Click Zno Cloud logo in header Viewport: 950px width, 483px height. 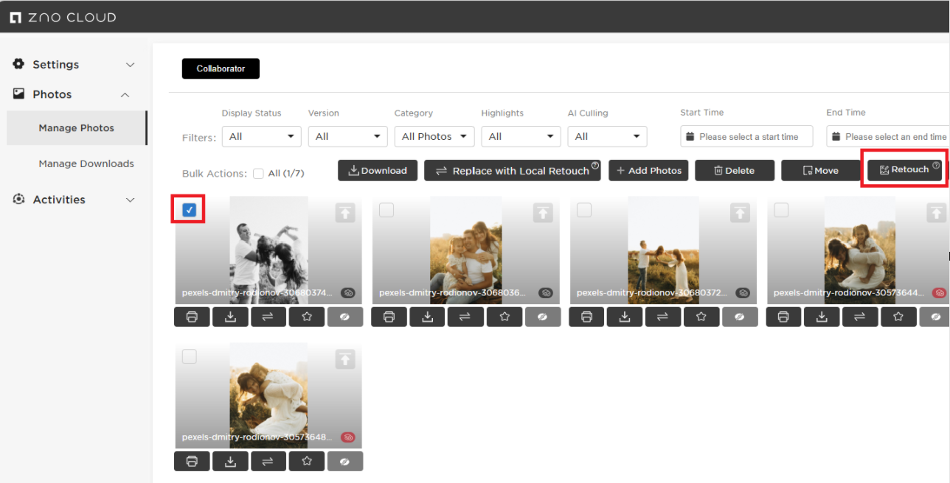[63, 17]
